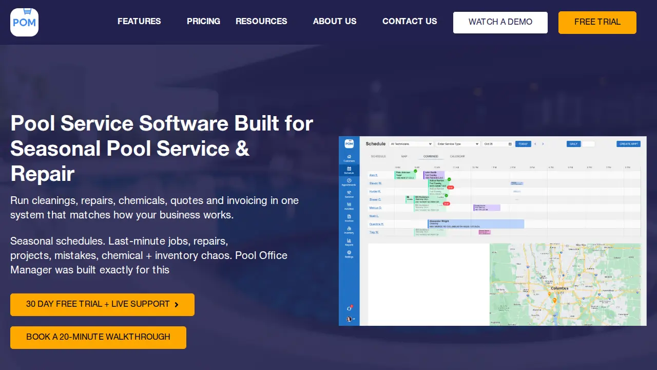Open the CONTACT US page

pos(410,21)
